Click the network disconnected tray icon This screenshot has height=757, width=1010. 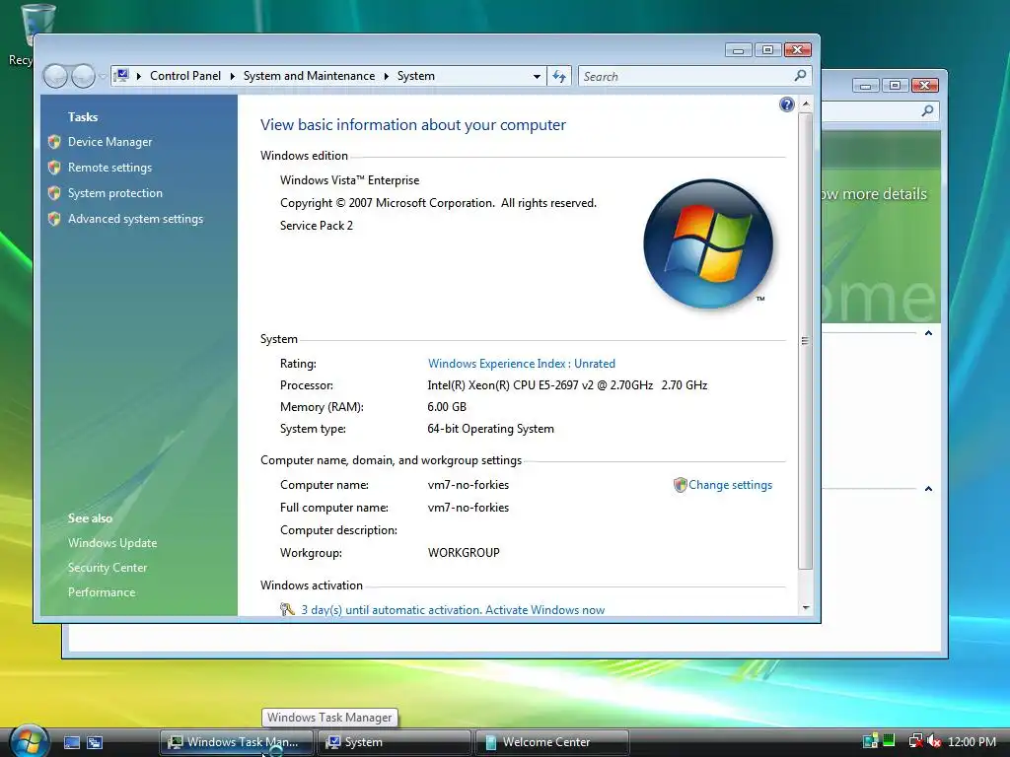point(915,741)
